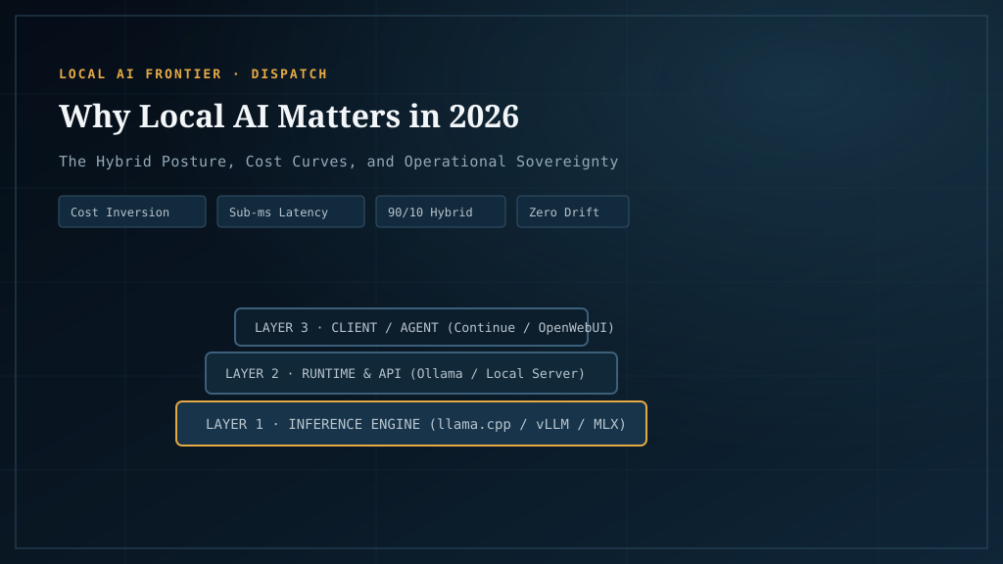Click the headline Why Local AI Matters in 2026
Image resolution: width=1003 pixels, height=564 pixels.
(289, 117)
